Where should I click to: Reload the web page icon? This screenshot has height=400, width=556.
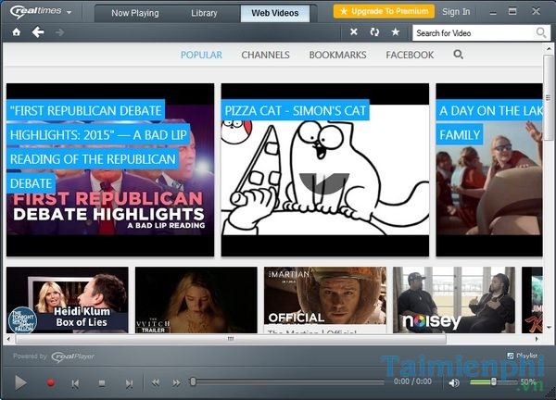(374, 31)
